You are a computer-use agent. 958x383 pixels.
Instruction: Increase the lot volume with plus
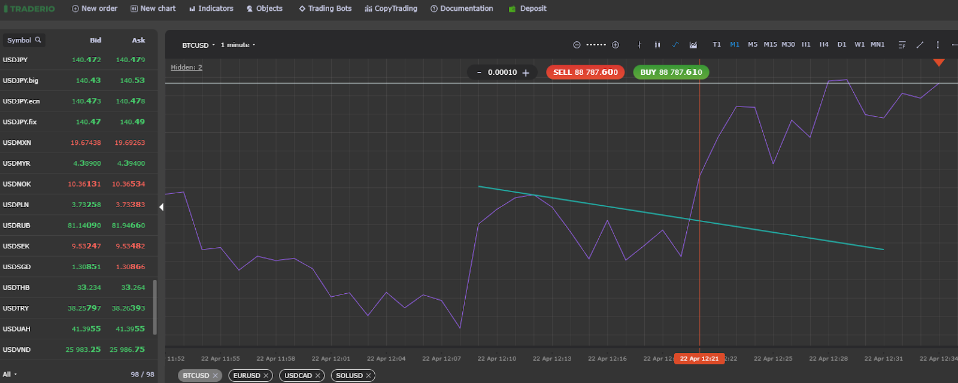point(526,72)
